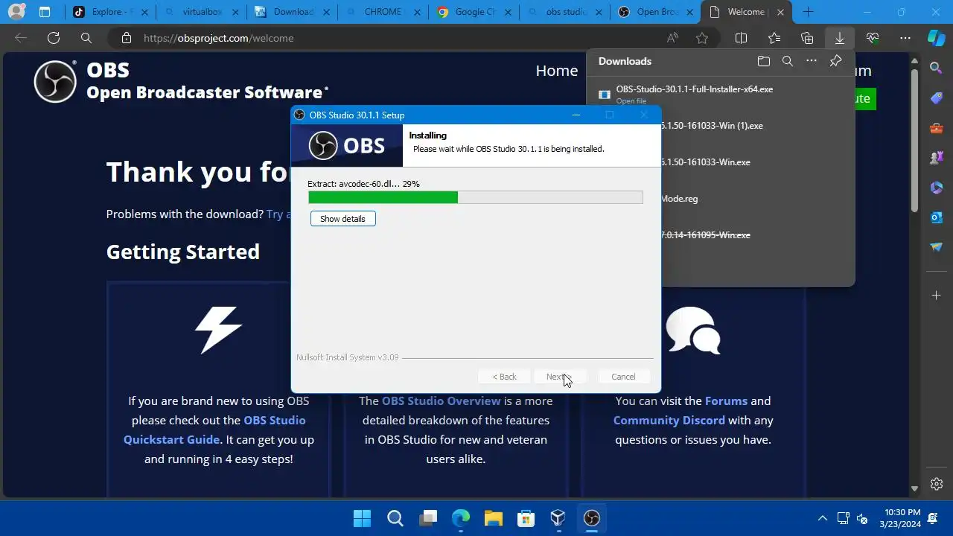
Task: Open more options in Downloads panel
Action: coord(812,61)
